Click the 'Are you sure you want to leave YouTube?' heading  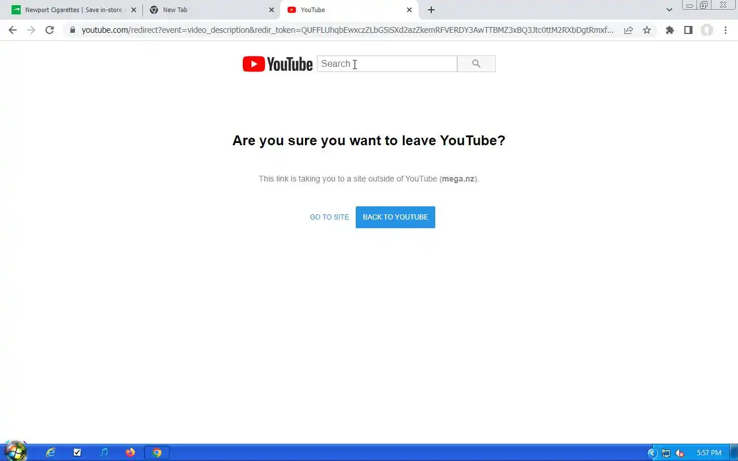(x=369, y=141)
